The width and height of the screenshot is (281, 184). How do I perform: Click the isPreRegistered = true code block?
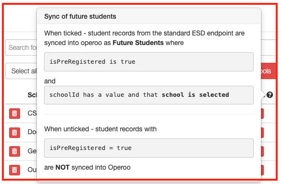click(x=149, y=148)
